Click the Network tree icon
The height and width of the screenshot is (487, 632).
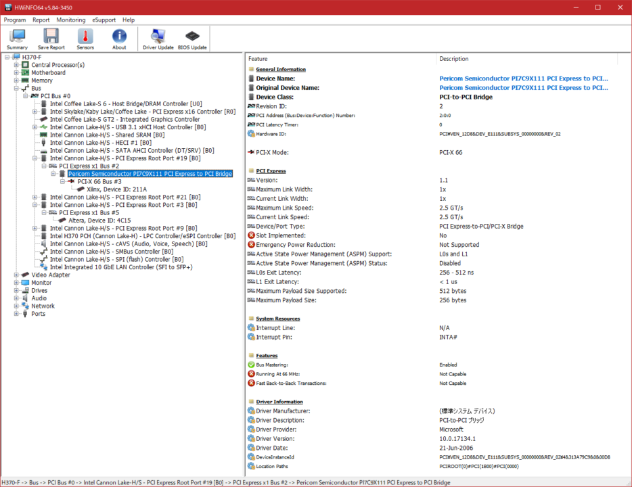click(26, 306)
